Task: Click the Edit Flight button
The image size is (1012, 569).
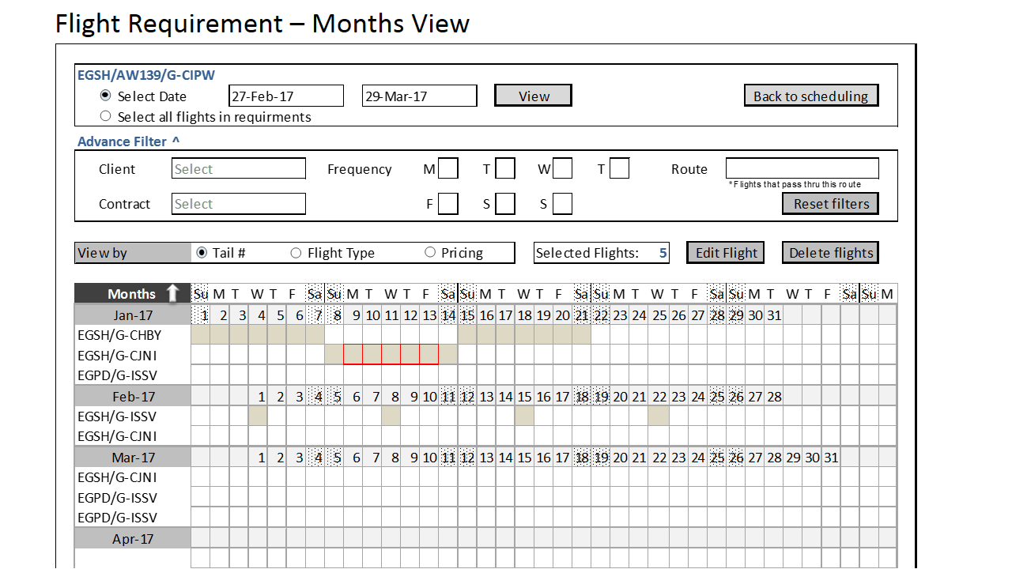Action: (725, 253)
